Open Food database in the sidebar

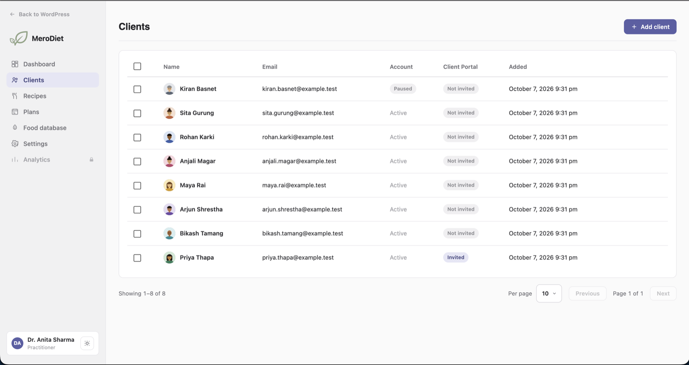(x=53, y=128)
